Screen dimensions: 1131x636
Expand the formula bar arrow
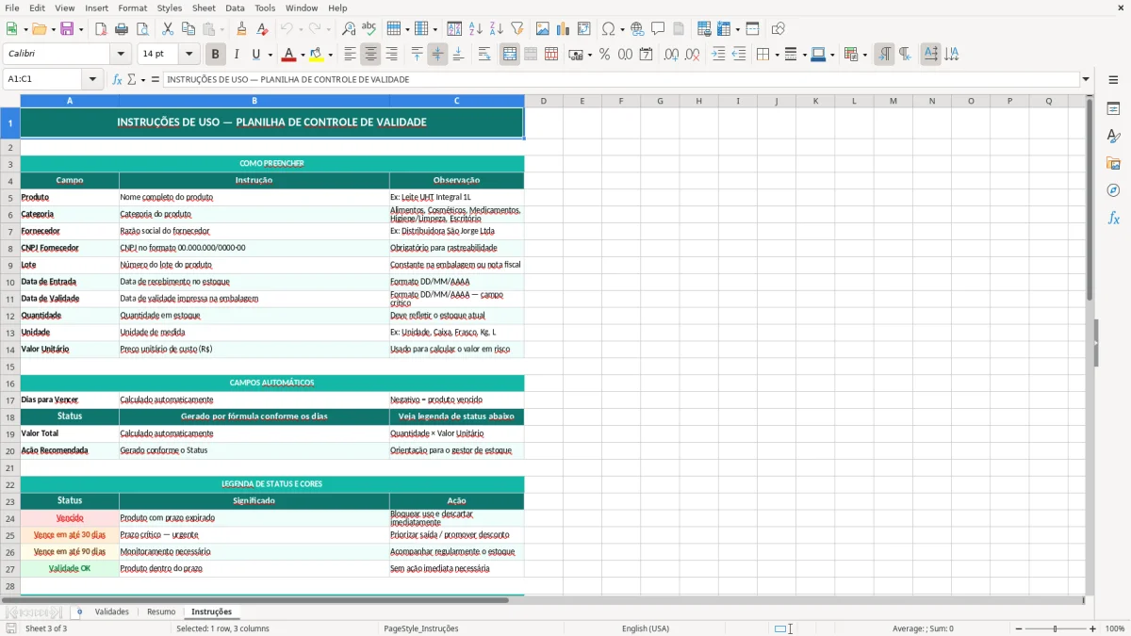tap(1086, 80)
